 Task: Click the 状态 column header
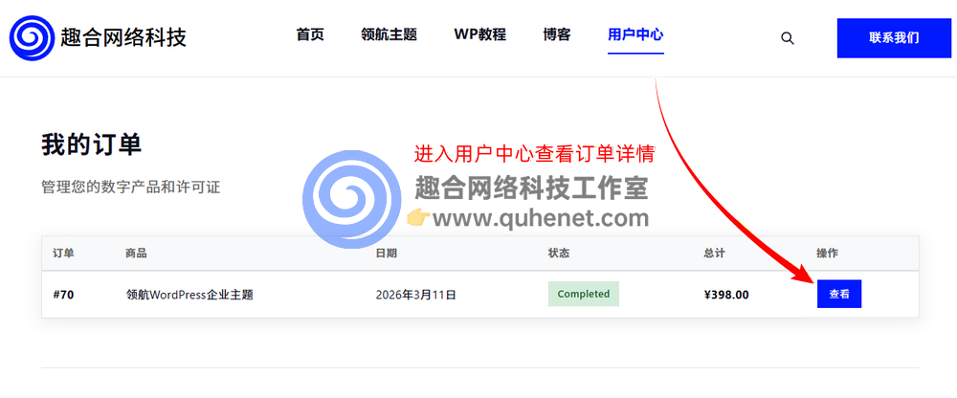tap(559, 254)
